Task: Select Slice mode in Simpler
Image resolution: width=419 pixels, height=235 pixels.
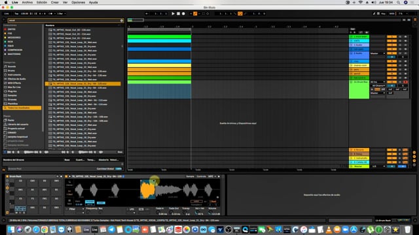Action: coord(69,202)
